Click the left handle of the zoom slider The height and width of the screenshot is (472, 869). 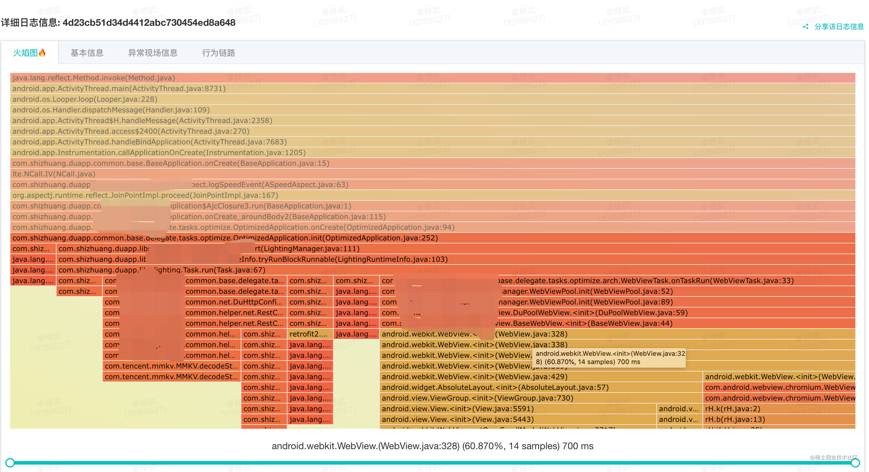tap(10, 463)
